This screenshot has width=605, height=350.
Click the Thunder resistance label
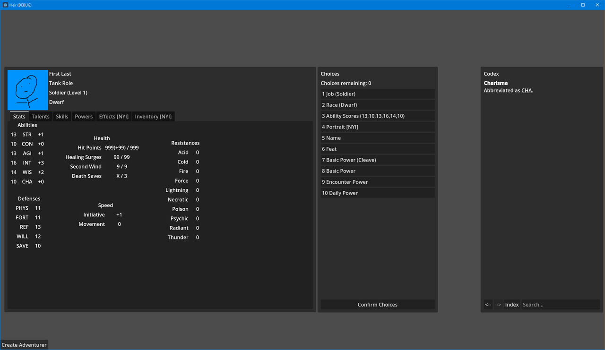tap(178, 238)
